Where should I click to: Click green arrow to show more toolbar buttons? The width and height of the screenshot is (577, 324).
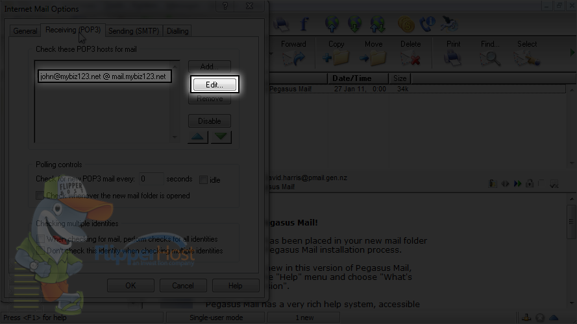(x=572, y=52)
